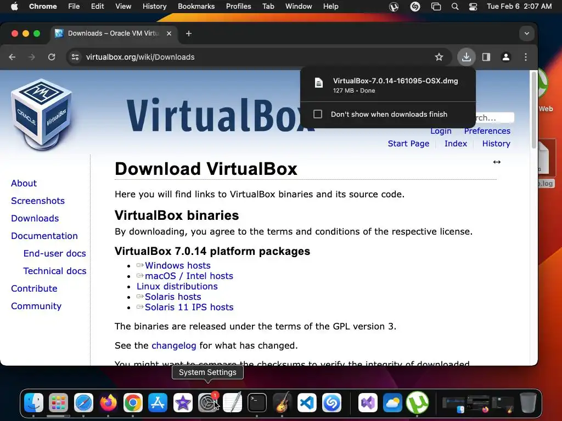The height and width of the screenshot is (421, 562).
Task: Open the Profiles menu
Action: [238, 7]
